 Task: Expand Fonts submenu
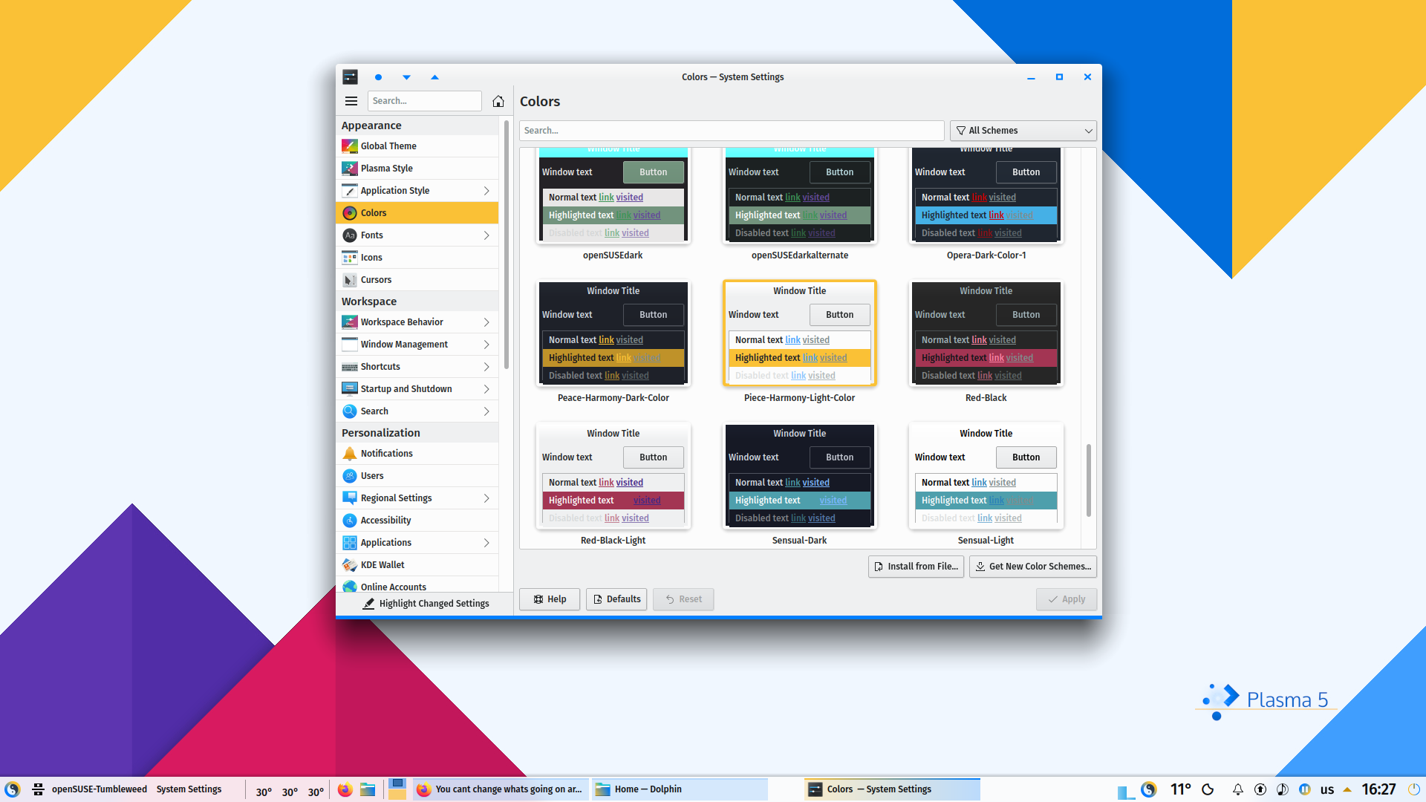point(486,235)
